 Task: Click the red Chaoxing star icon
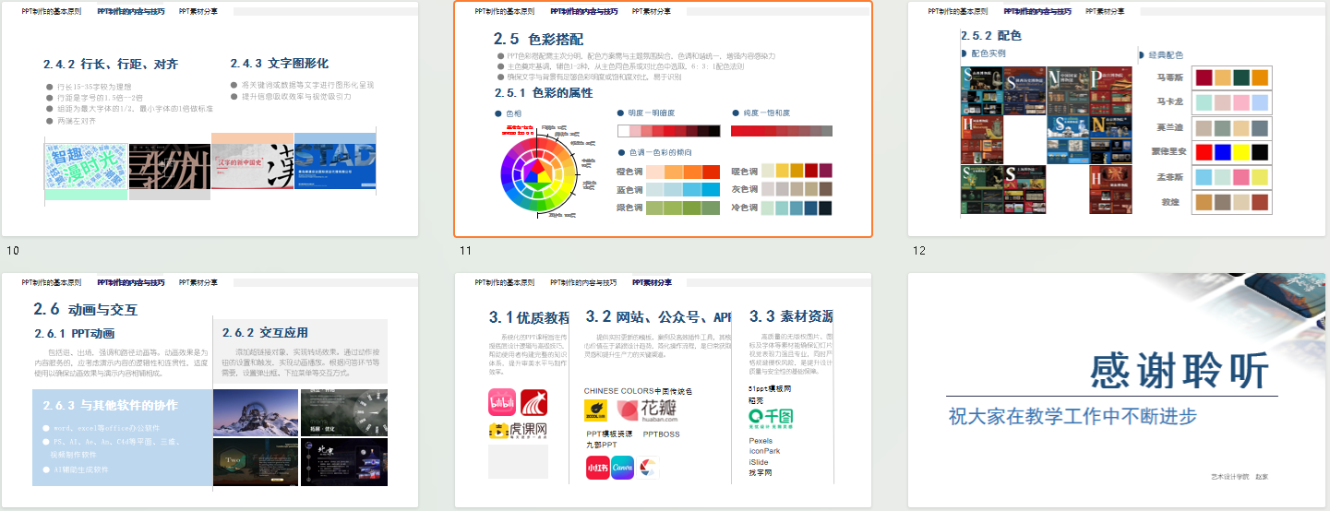tap(533, 402)
